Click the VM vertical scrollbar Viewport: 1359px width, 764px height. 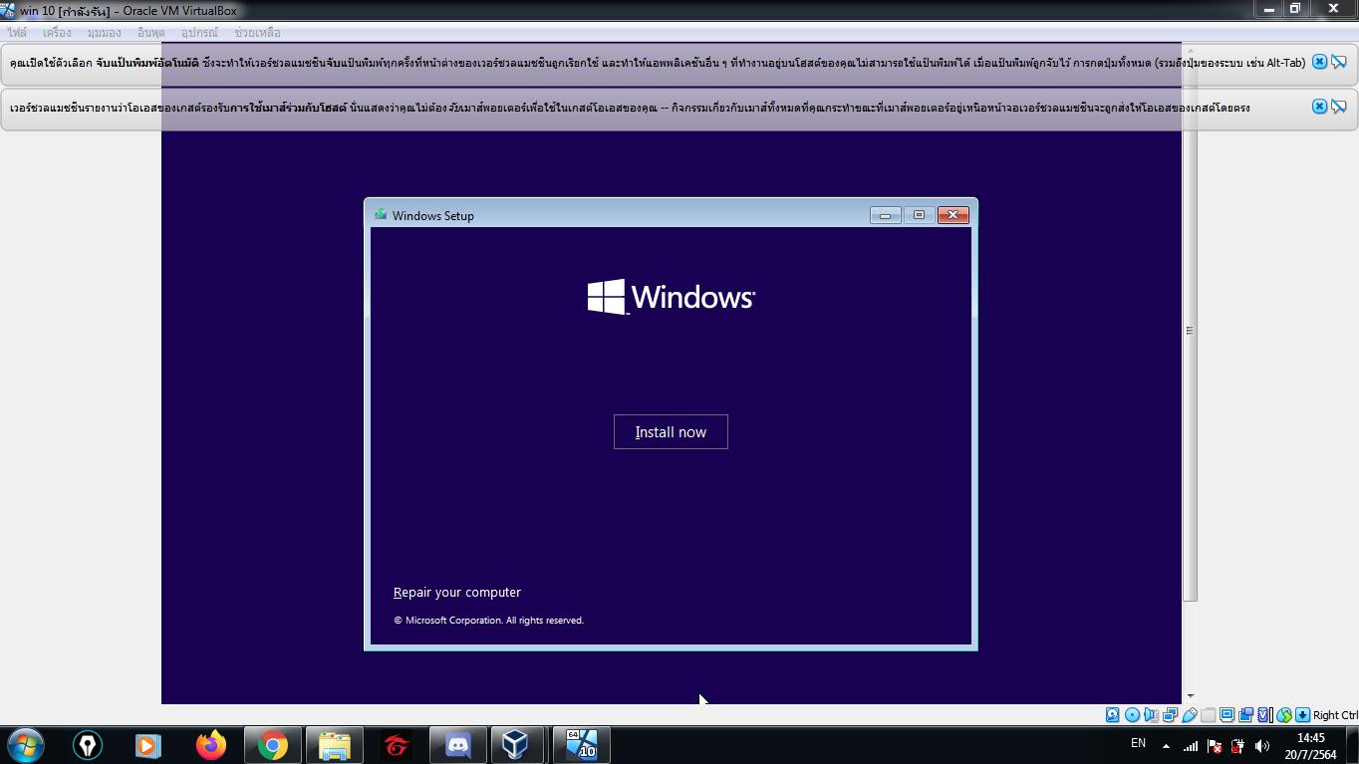click(1189, 330)
